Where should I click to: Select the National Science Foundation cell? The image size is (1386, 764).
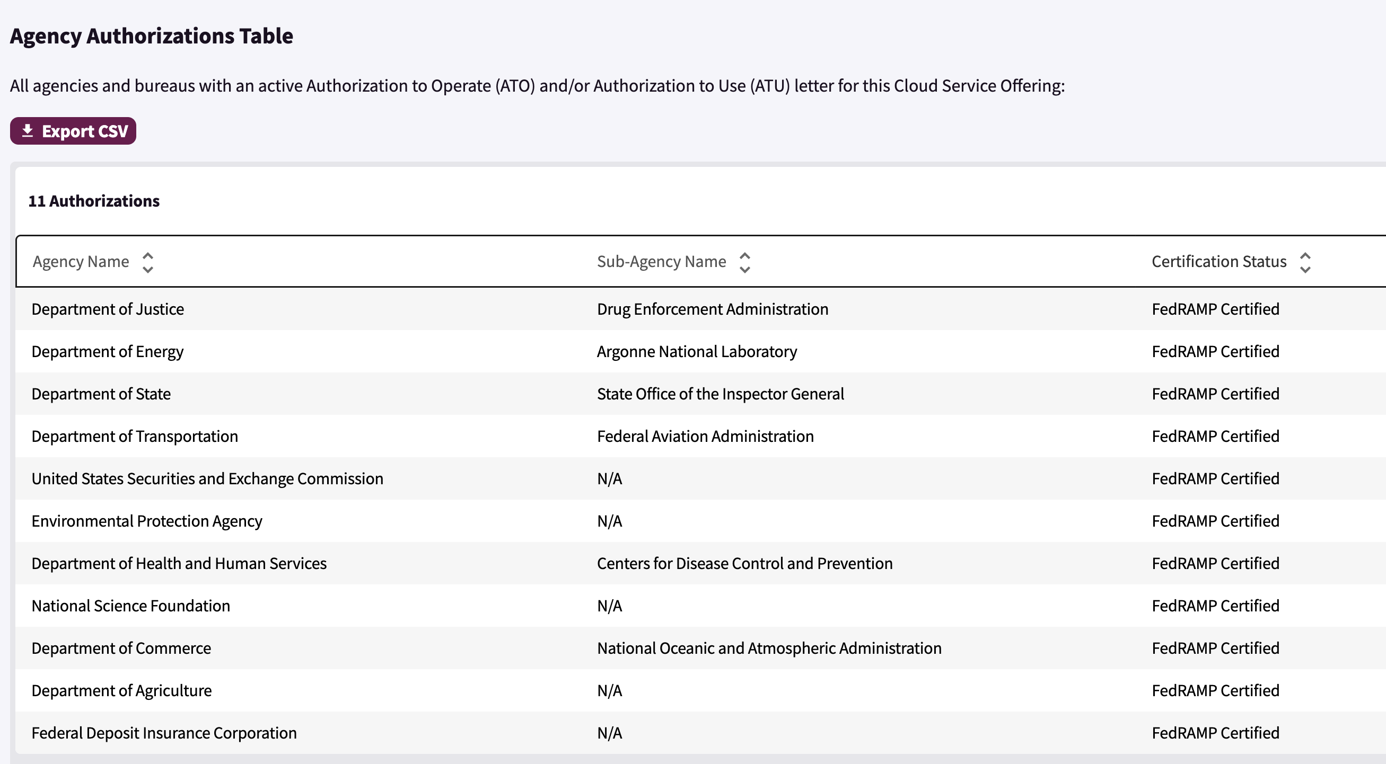(x=131, y=606)
